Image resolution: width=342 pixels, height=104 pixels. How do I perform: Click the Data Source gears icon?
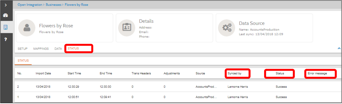click(x=227, y=28)
